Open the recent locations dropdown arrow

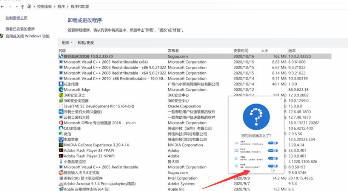click(17, 7)
